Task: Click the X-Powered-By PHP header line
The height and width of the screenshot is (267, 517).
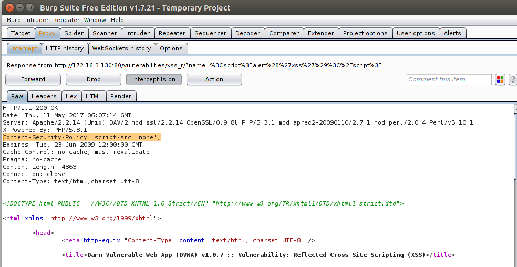Action: (x=45, y=130)
